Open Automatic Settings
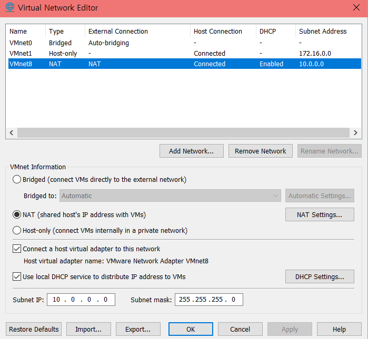The width and height of the screenshot is (368, 339). coord(320,196)
